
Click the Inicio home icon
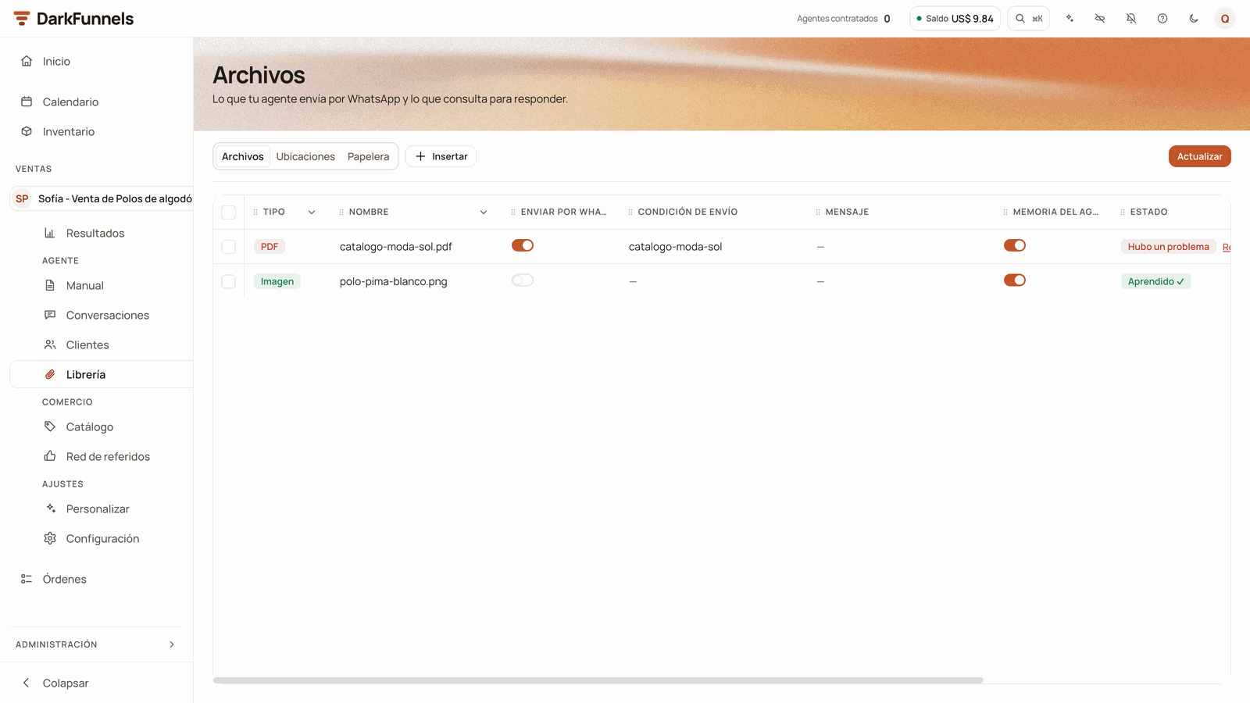pos(27,61)
